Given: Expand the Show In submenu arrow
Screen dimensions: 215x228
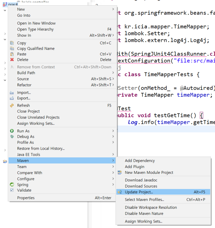Looking at the screenshot, I should (x=113, y=35).
